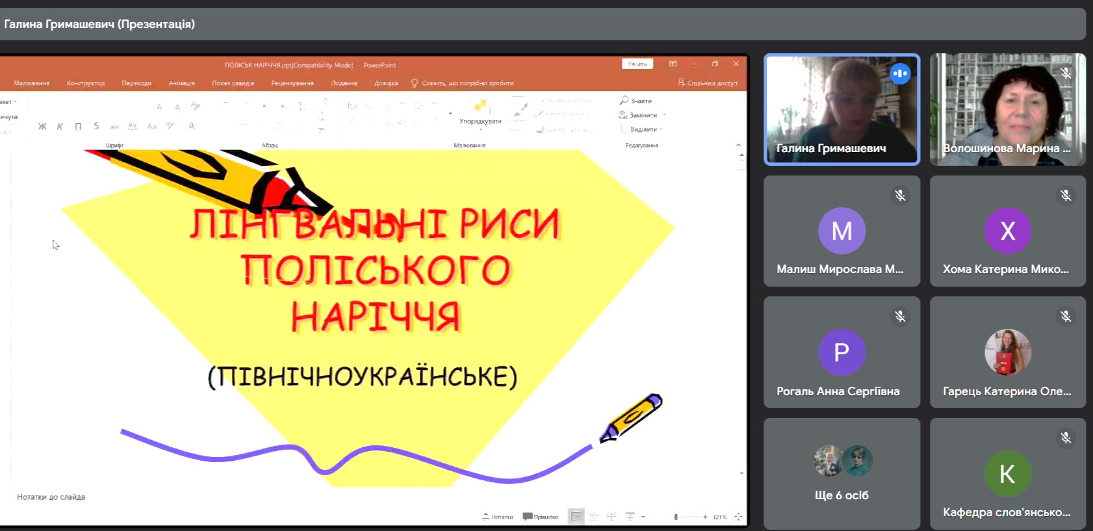Open the Показ слайдів tab
The height and width of the screenshot is (531, 1093).
233,83
